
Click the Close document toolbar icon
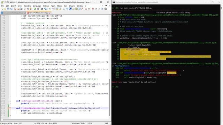coord(15,9)
